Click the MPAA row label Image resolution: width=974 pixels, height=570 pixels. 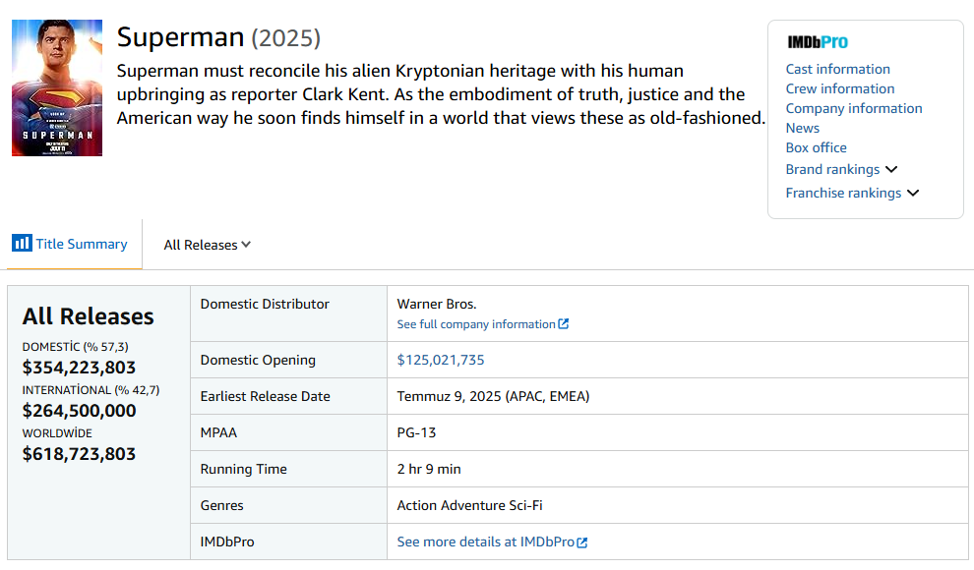(218, 432)
